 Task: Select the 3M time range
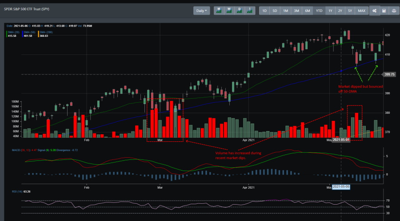coord(296,11)
